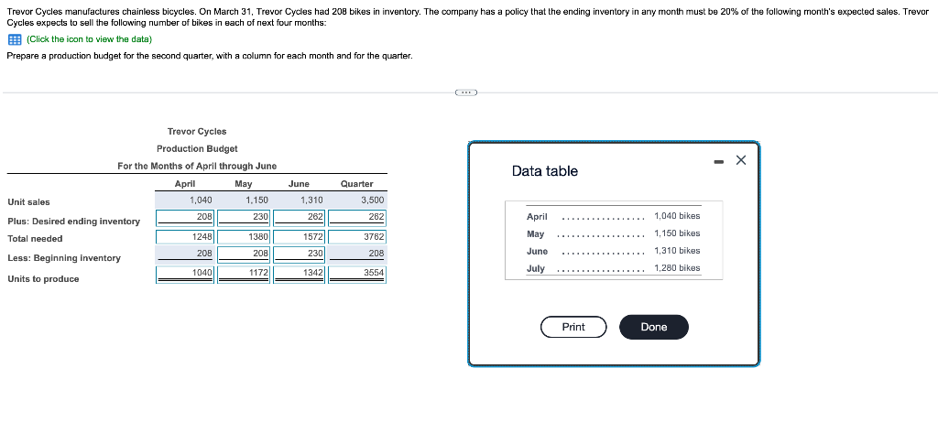
Task: Click April unit sales value 1,040
Action: point(201,200)
